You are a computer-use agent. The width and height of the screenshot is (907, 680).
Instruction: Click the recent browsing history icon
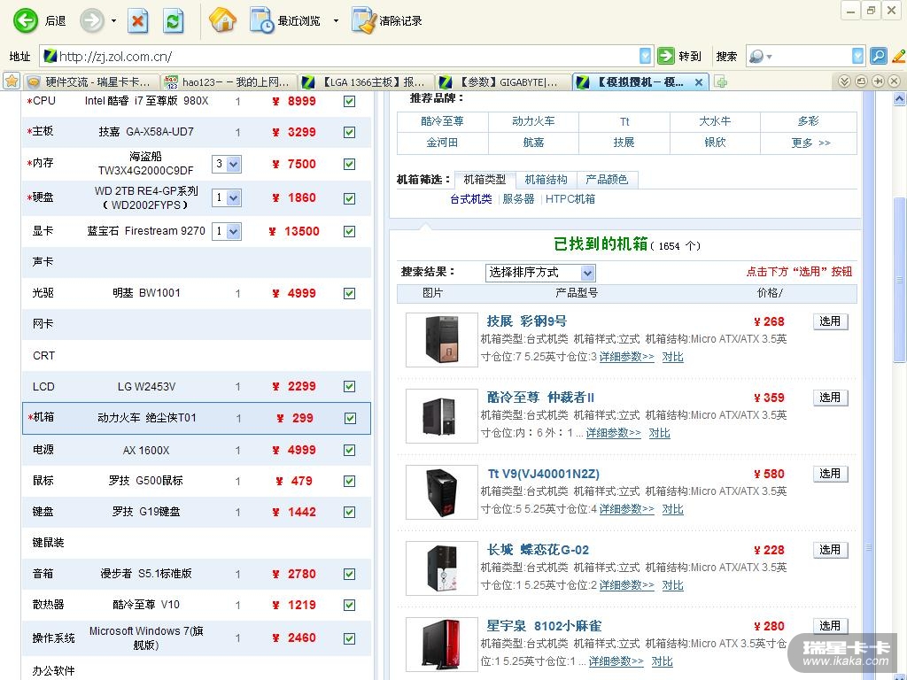(262, 20)
